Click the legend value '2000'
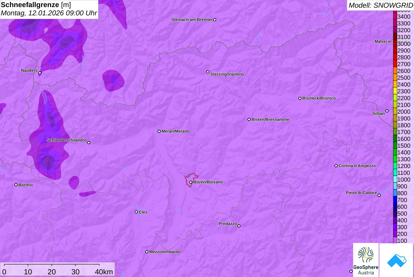Image resolution: width=414 pixels, height=277 pixels. (x=404, y=112)
